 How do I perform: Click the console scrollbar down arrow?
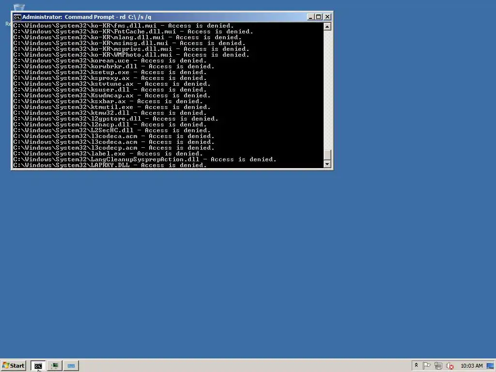[327, 164]
